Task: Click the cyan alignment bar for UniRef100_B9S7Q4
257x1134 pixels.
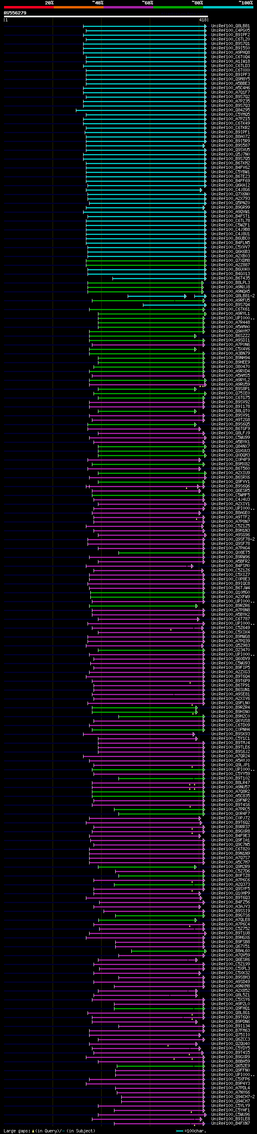Action: (x=174, y=305)
